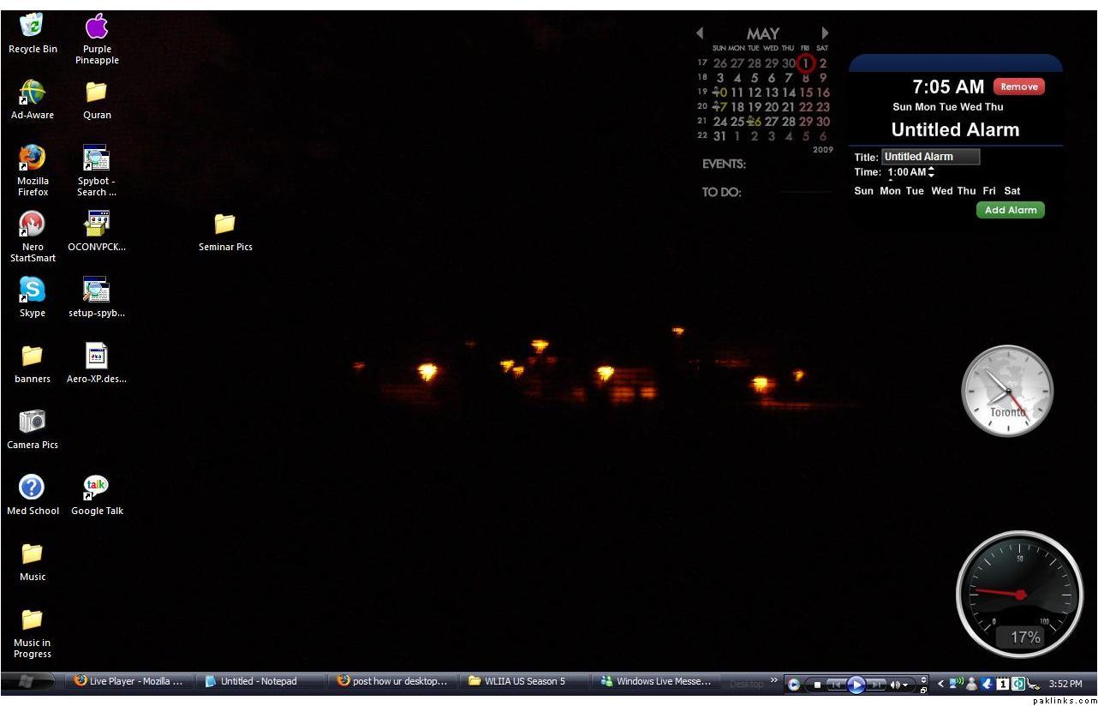This screenshot has height=706, width=1098.
Task: Open the Skype desktop shortcut
Action: pyautogui.click(x=33, y=290)
